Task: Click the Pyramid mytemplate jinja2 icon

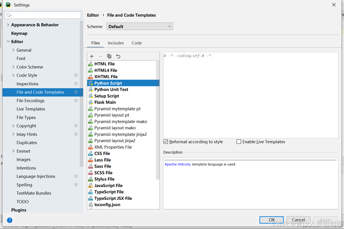Action: 91,134
